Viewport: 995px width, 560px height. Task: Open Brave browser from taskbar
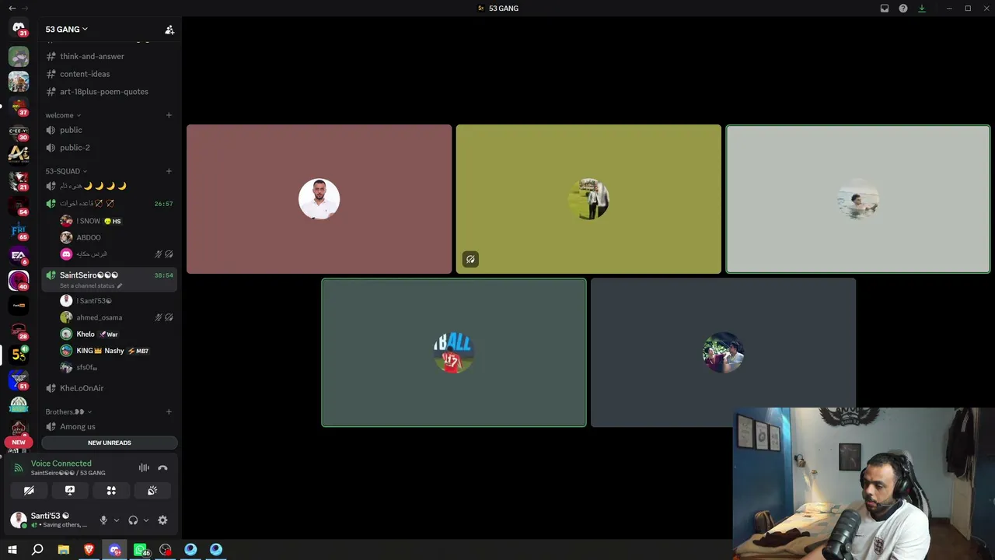click(x=89, y=550)
